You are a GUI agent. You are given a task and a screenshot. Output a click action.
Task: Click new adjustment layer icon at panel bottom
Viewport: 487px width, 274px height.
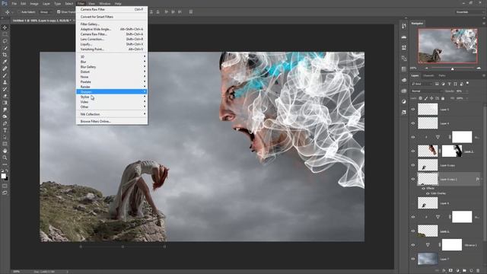(457, 271)
